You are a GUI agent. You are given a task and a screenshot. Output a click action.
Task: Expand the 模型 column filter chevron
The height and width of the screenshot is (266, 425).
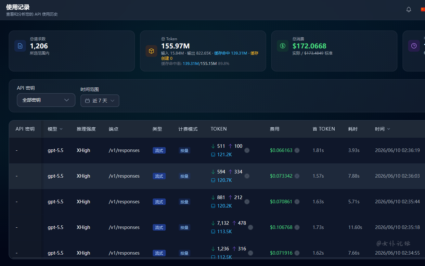[x=61, y=129]
